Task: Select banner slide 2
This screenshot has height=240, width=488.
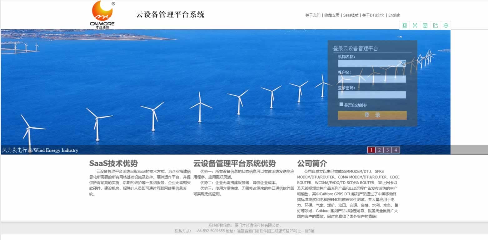Action: pyautogui.click(x=379, y=150)
